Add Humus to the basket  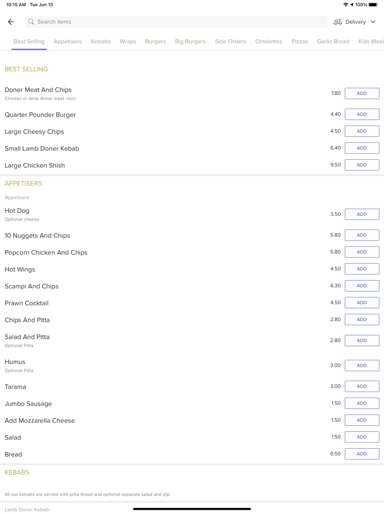(x=362, y=366)
